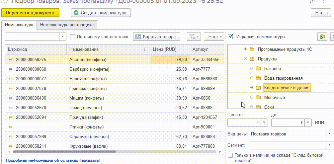Click the folder icon of Бакалея
This screenshot has height=164, width=334.
click(258, 69)
